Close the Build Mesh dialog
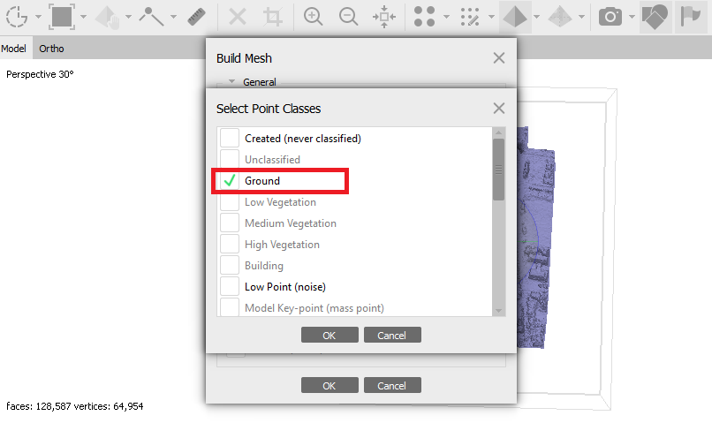712x423 pixels. (498, 57)
